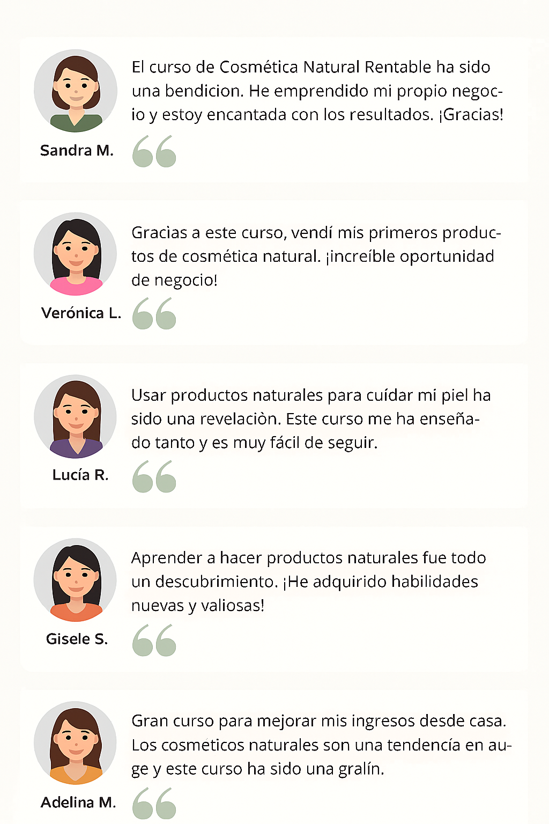Click quote mark icon under Adelina's testimonial
The image size is (549, 824).
[154, 803]
